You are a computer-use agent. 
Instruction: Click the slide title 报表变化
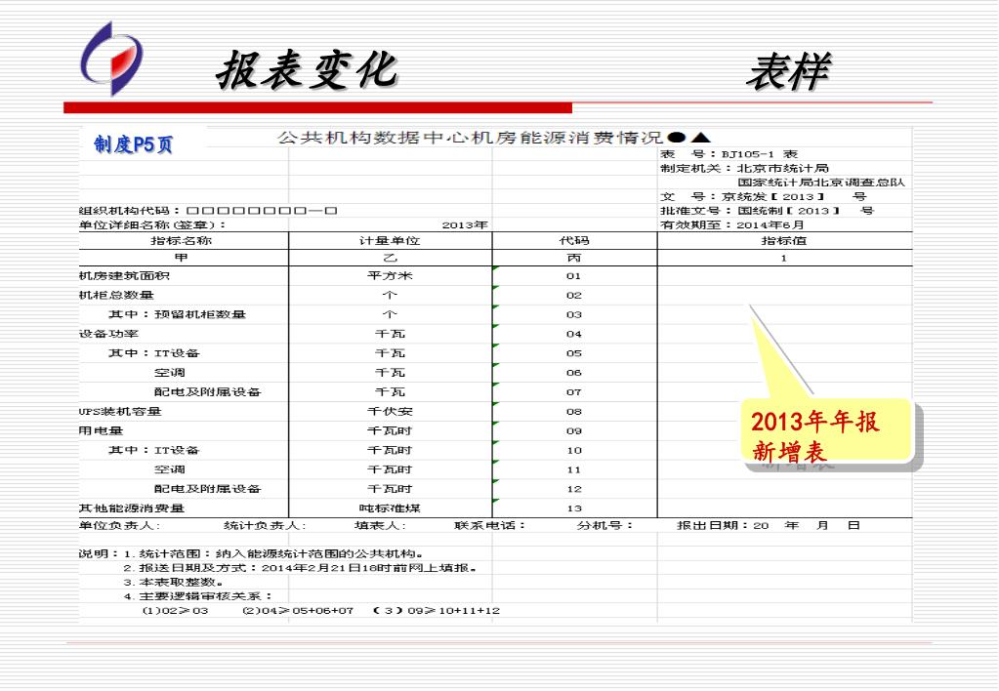[x=307, y=69]
